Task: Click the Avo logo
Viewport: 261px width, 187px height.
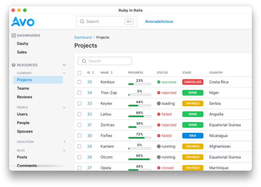Action: [x=23, y=22]
